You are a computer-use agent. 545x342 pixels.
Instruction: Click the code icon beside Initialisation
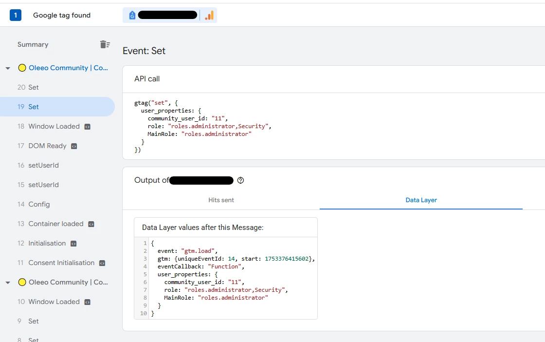point(73,244)
